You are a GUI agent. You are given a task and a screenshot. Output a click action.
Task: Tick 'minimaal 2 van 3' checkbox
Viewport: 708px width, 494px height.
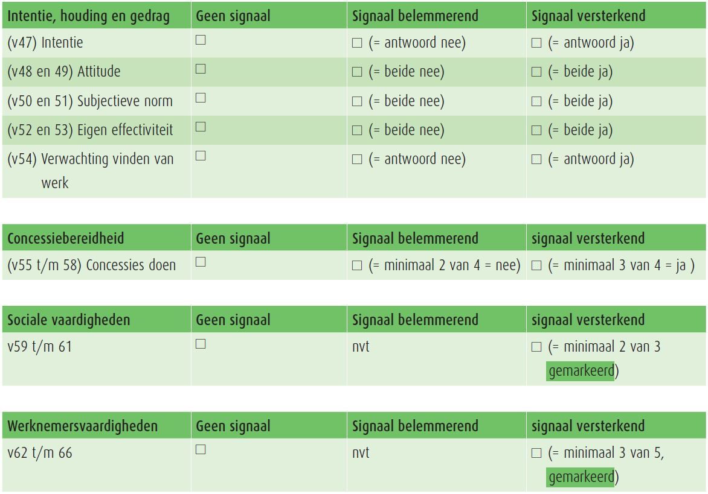pos(536,347)
